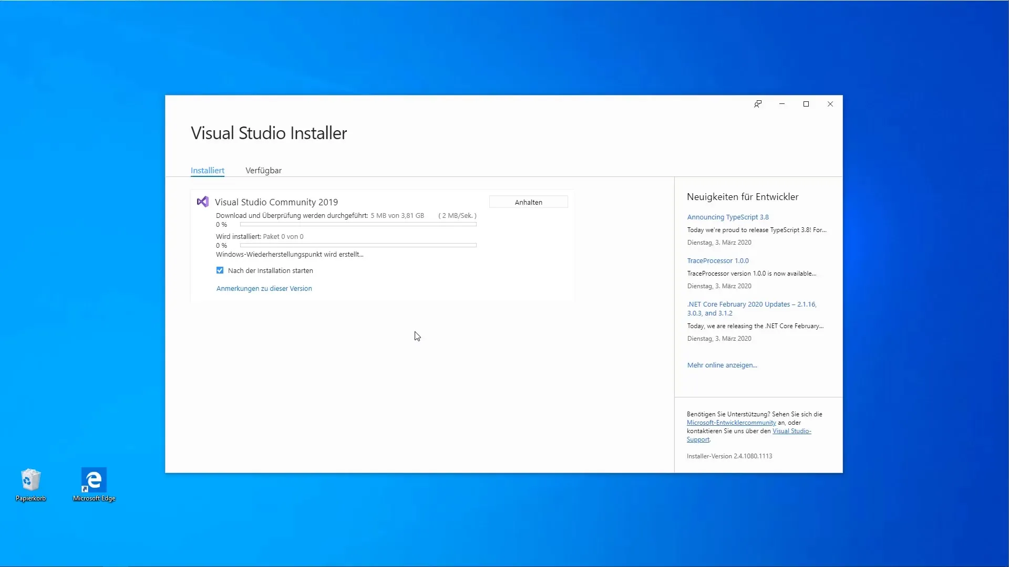1009x567 pixels.
Task: Open .NET Core February 2020 Updates link
Action: [752, 309]
